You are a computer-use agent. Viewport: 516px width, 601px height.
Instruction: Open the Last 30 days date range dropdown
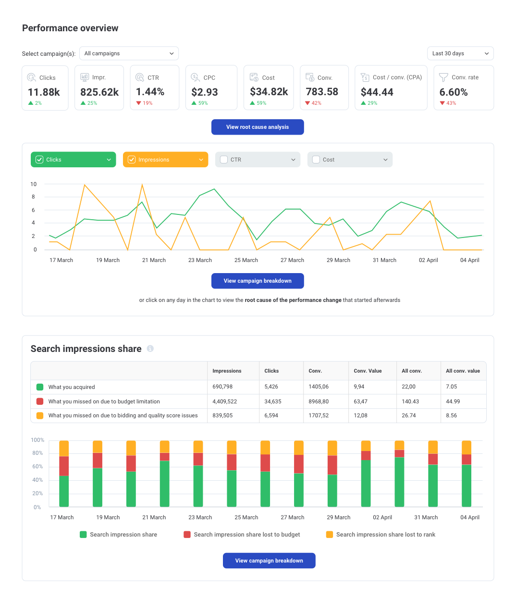pyautogui.click(x=460, y=53)
